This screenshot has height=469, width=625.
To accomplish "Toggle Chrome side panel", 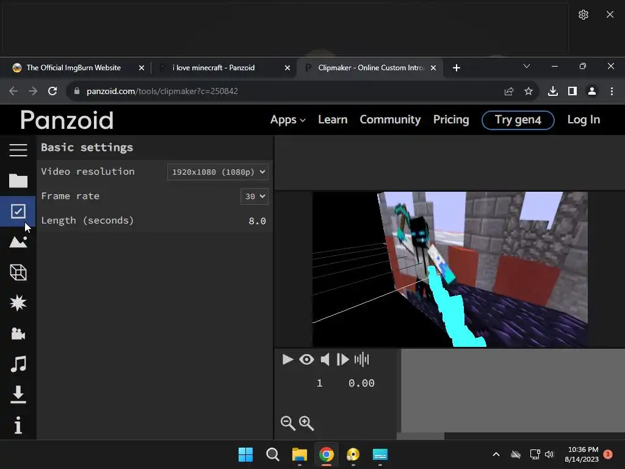I will tap(573, 92).
